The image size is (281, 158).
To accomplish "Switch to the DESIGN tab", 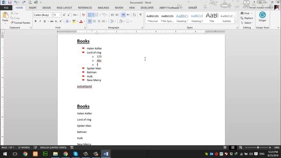I will [47, 8].
